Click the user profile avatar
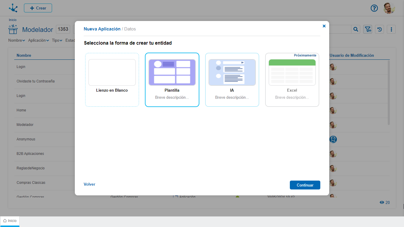Screen dimensions: 404x227 [x=389, y=8]
